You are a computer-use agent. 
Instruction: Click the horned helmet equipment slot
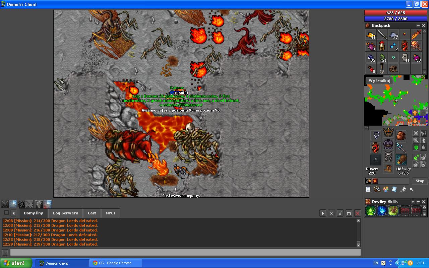click(x=388, y=132)
